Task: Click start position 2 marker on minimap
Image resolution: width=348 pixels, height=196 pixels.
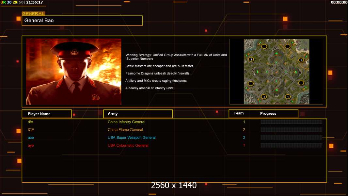Action: tap(301, 60)
